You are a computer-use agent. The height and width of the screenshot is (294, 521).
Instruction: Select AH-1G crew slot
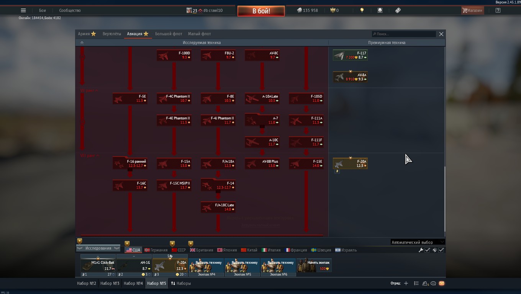coord(134,266)
